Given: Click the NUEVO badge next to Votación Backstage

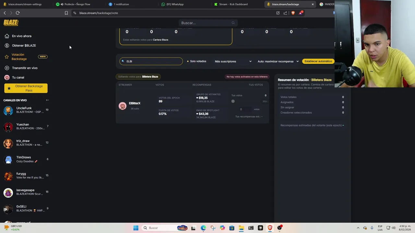Looking at the screenshot, I should (42, 57).
